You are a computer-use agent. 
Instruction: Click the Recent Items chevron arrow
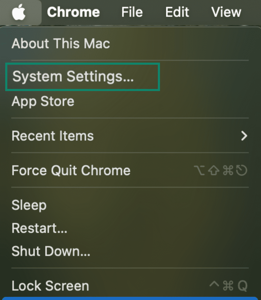(x=244, y=136)
